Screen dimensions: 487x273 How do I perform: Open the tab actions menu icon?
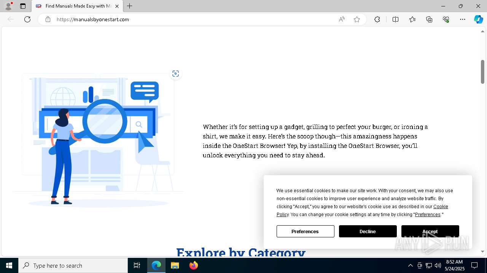[x=23, y=6]
